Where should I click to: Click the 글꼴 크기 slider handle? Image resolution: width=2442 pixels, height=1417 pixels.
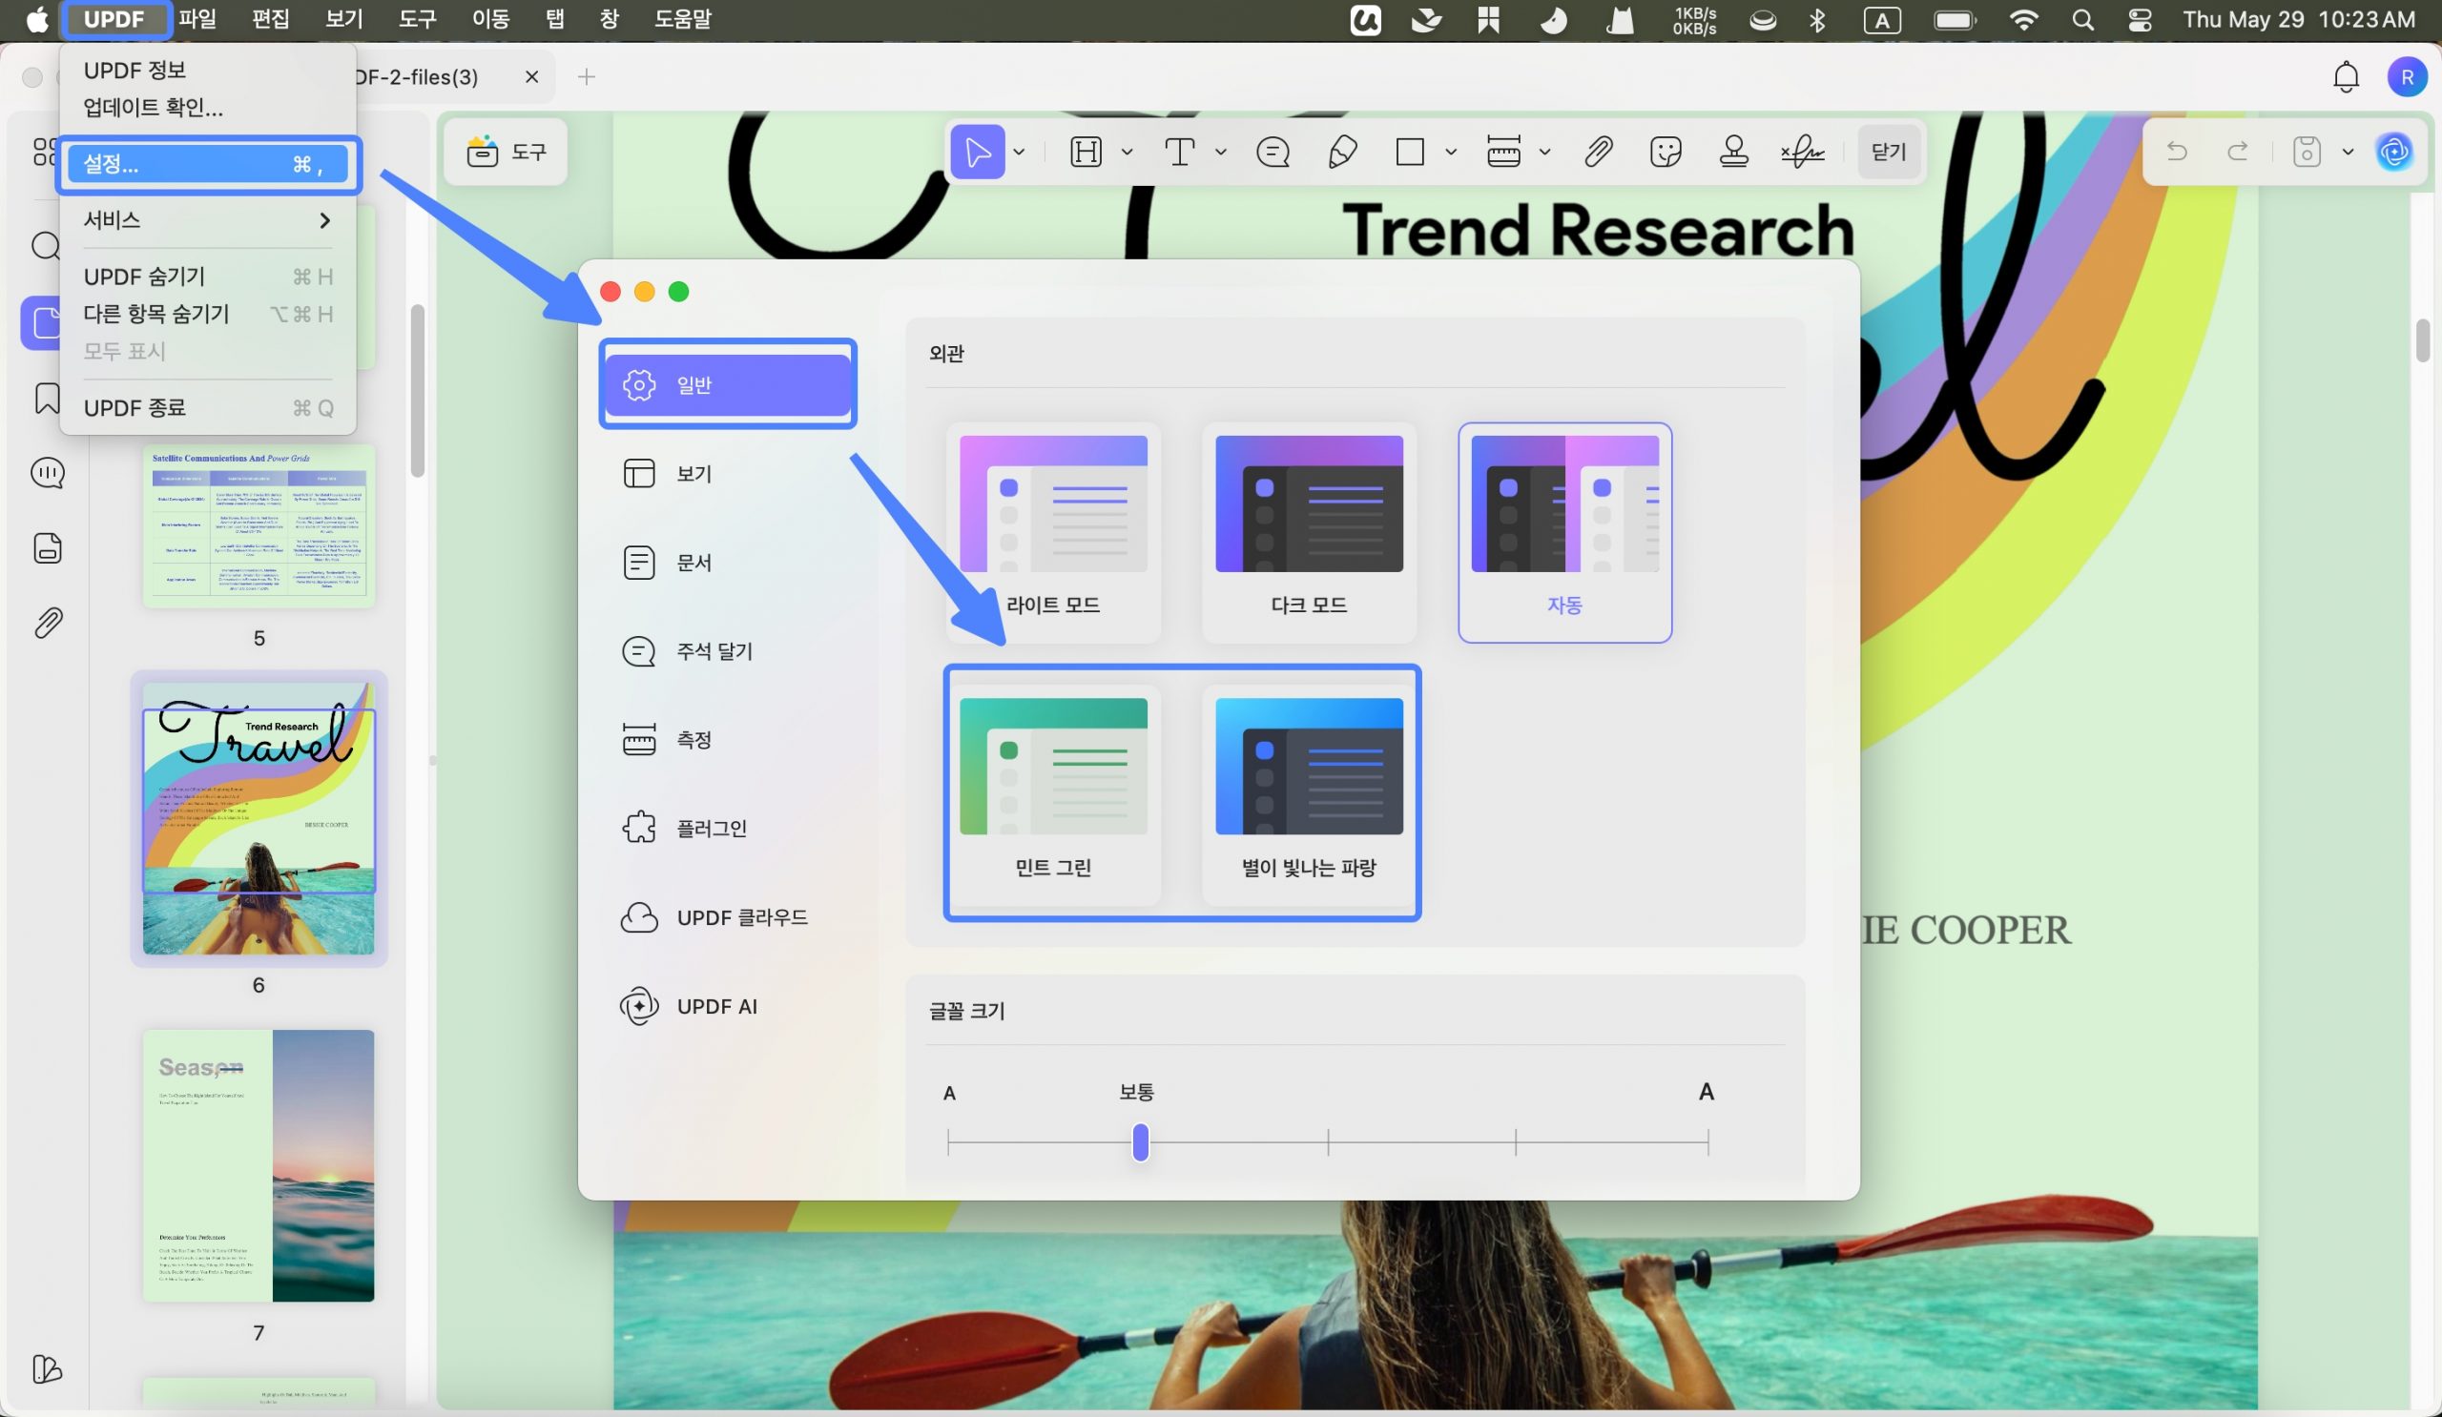1141,1142
